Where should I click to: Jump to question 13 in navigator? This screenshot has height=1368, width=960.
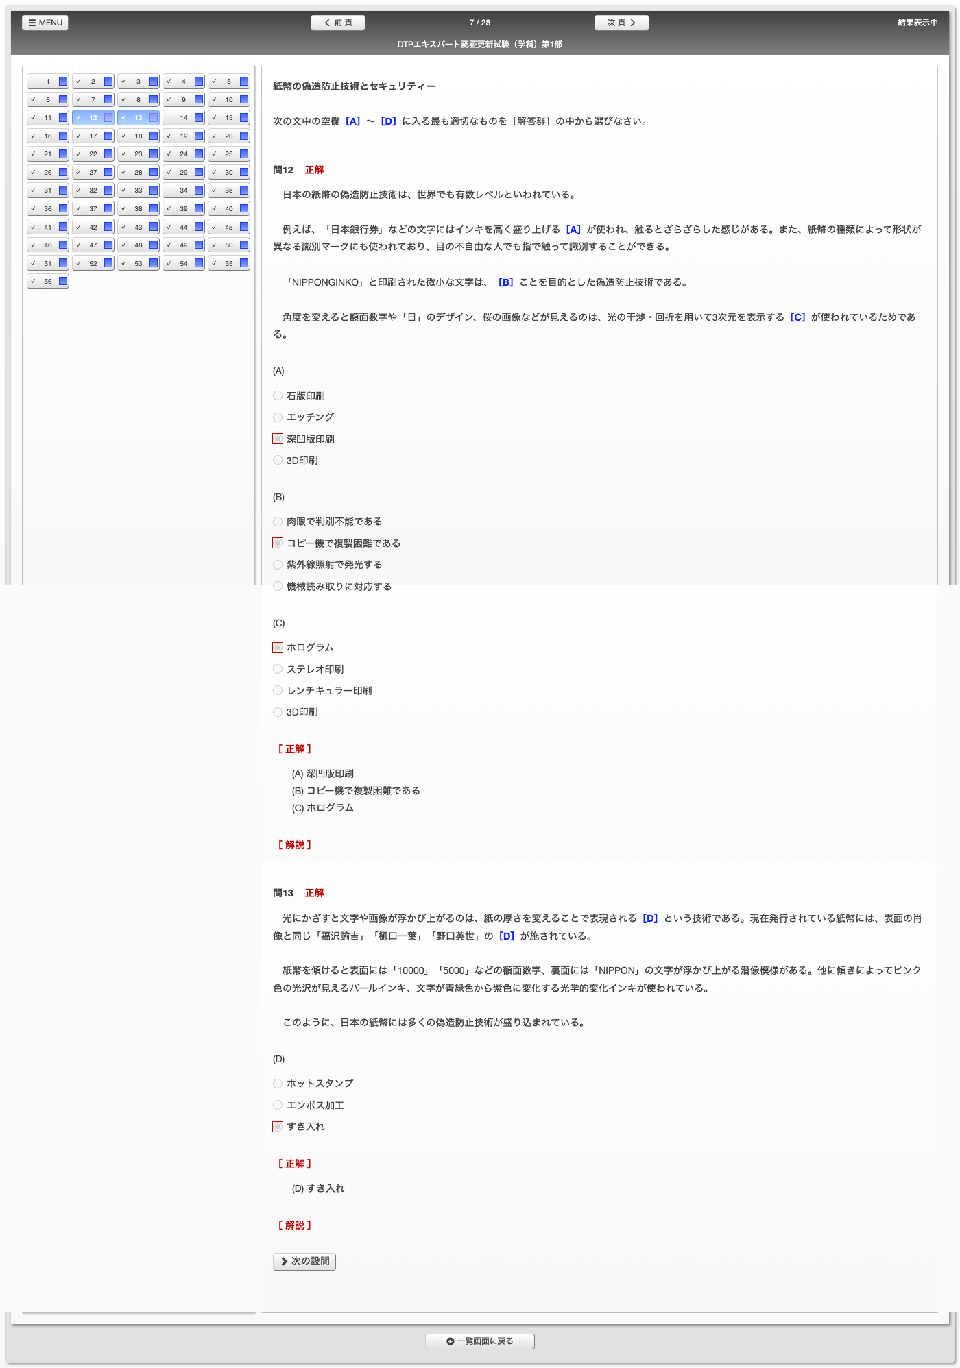(x=138, y=118)
